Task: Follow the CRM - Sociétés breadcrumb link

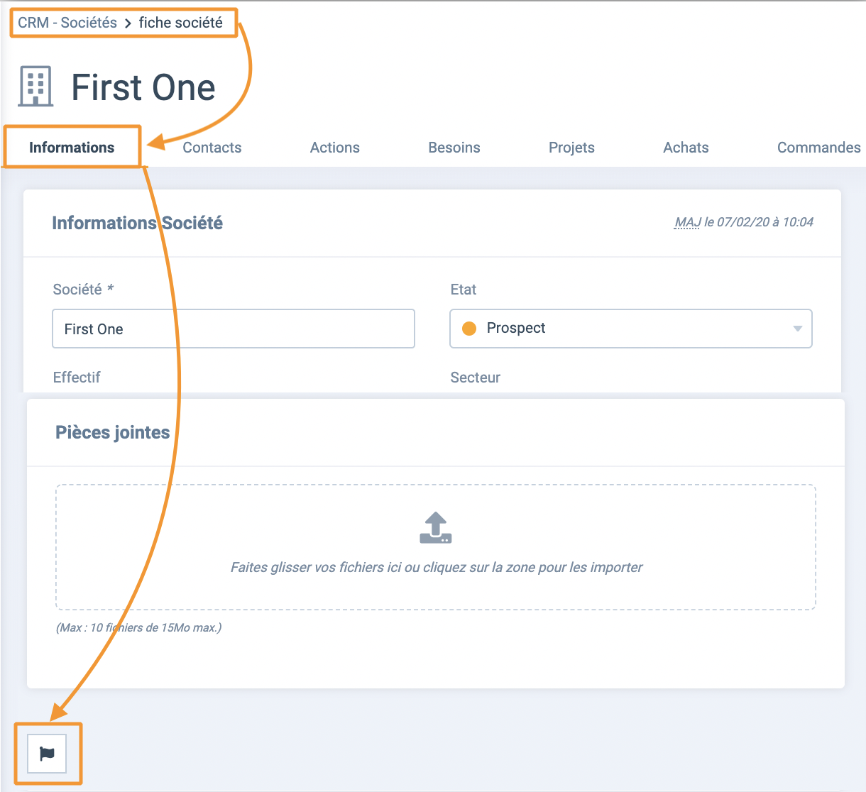Action: (67, 23)
